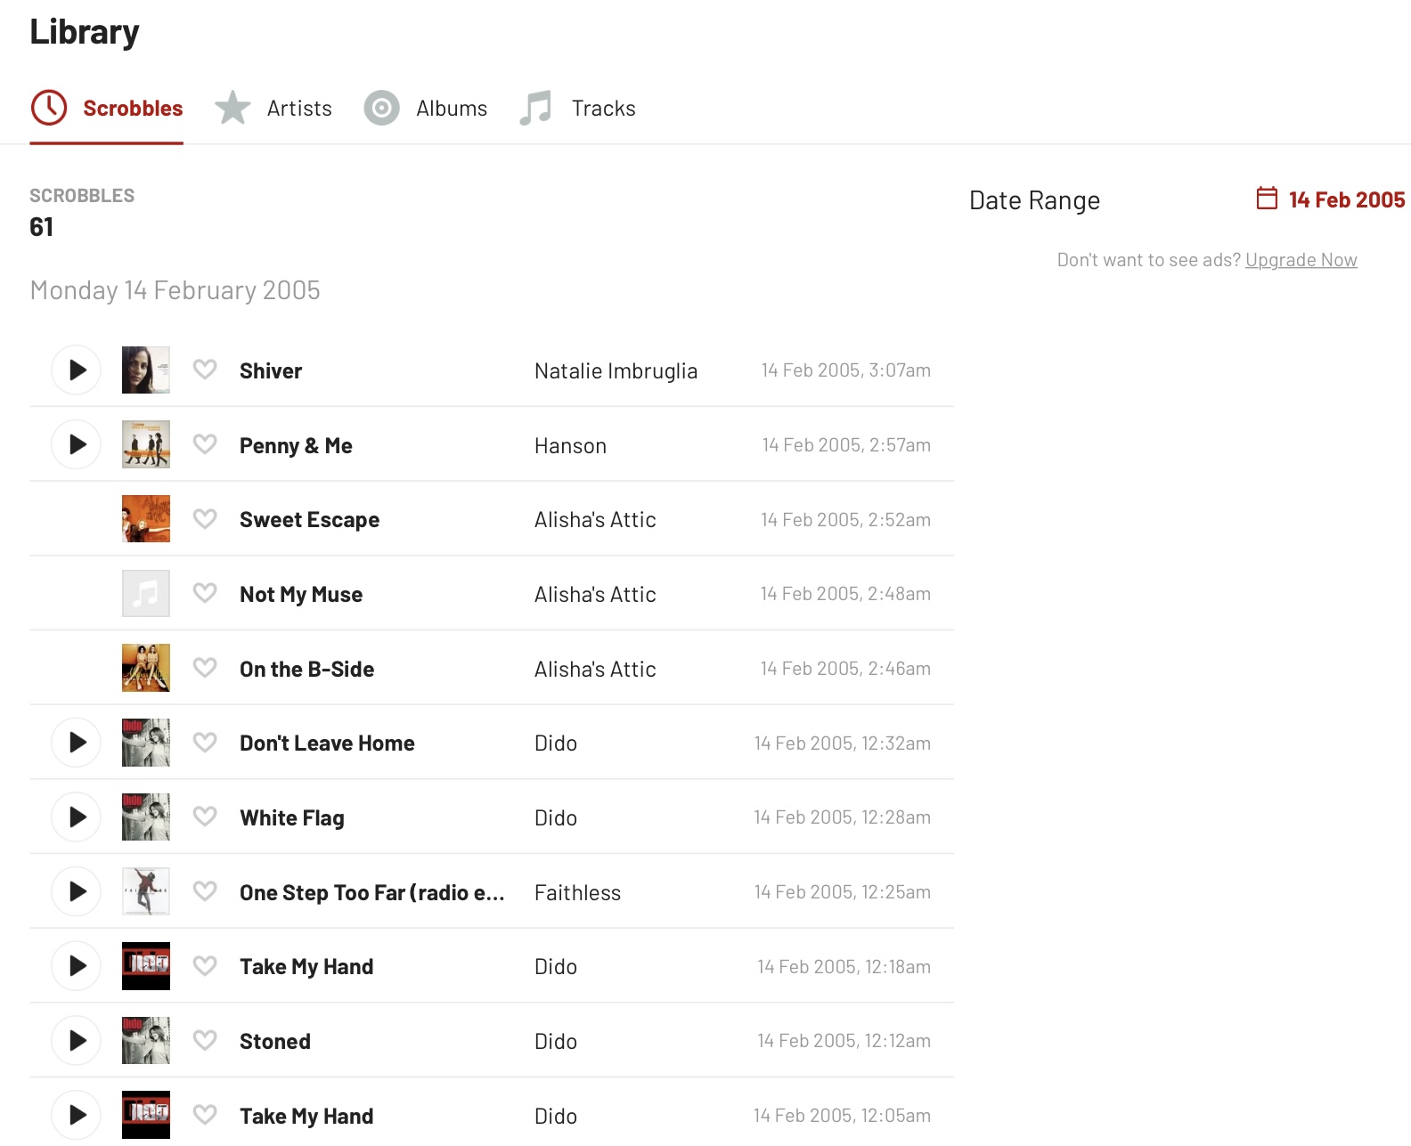The image size is (1411, 1146).
Task: Click album art for Take My Hand at 12:18am
Action: tap(146, 966)
